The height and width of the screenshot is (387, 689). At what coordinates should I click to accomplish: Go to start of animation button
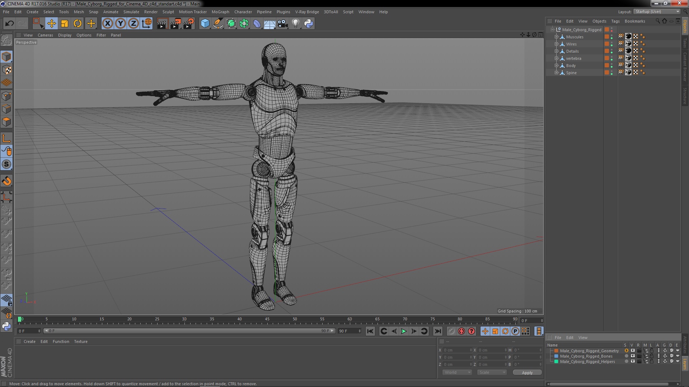click(x=370, y=331)
